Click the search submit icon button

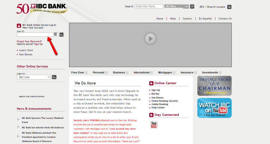(192, 7)
